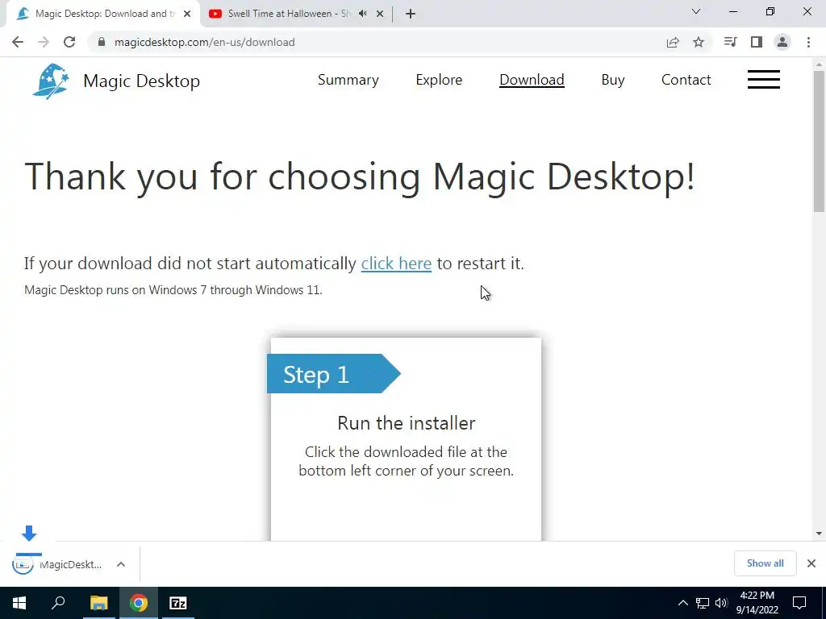Click 'Magic Desktop runs on Windows 7' text
This screenshot has width=826, height=619.
click(173, 290)
